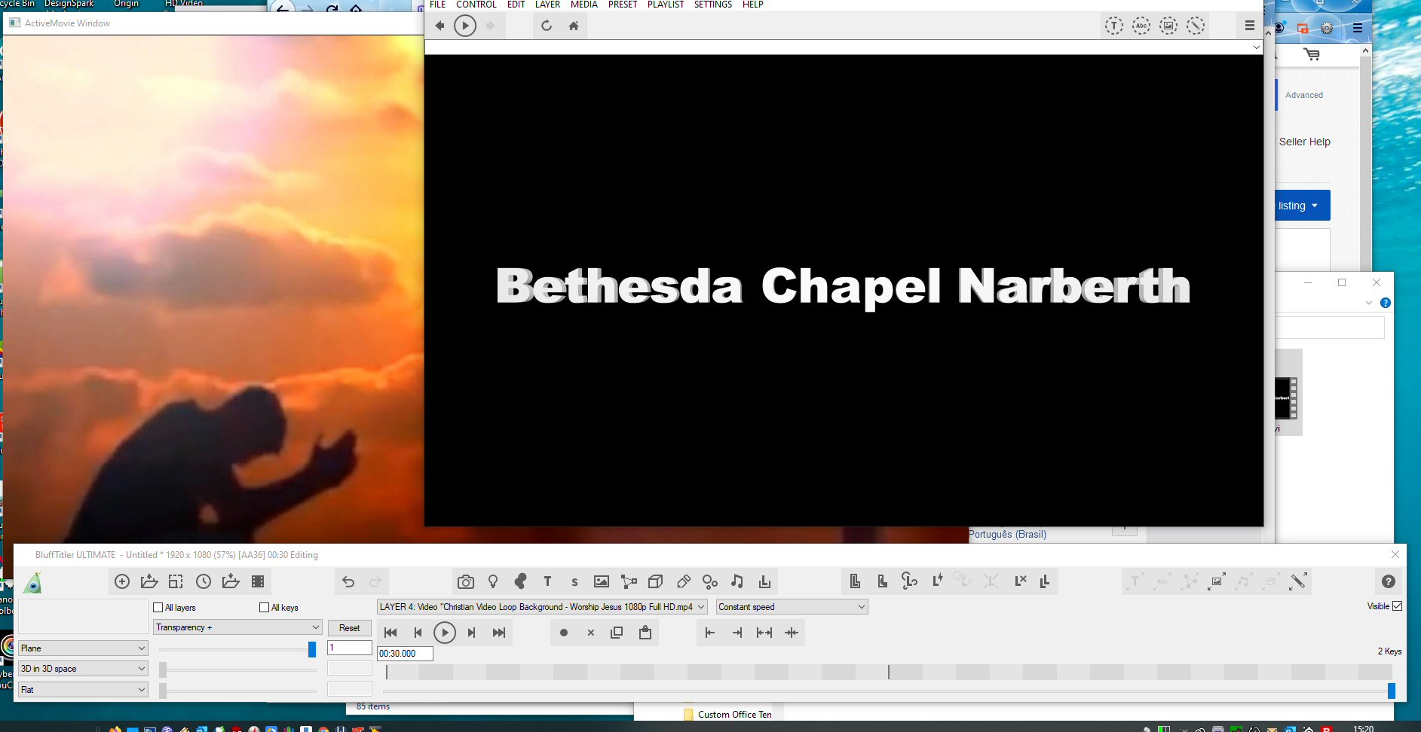Play the show in BluffTitler transport
The image size is (1421, 732).
tap(445, 633)
